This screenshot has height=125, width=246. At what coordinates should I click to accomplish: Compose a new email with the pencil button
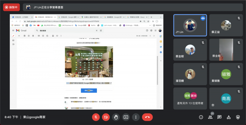coord(13,36)
